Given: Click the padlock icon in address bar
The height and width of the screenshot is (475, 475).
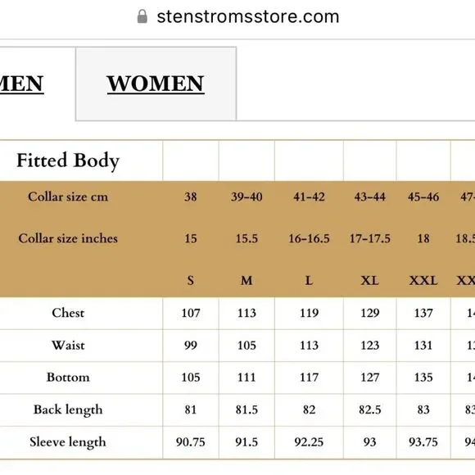Looking at the screenshot, I should (142, 16).
